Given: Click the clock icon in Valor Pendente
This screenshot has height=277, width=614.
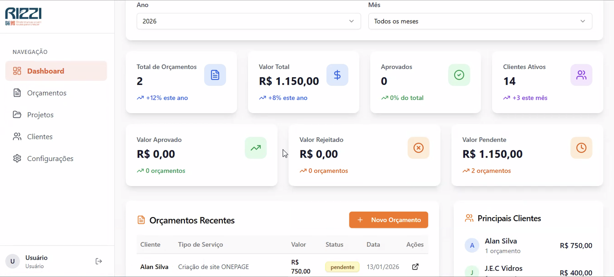Looking at the screenshot, I should [x=581, y=148].
